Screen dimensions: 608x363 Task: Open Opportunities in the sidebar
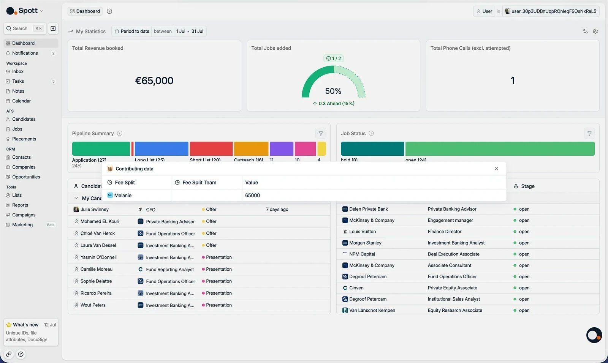click(x=31, y=177)
